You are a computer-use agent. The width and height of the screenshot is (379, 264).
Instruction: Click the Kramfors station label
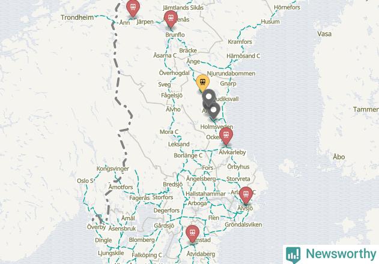pos(240,42)
